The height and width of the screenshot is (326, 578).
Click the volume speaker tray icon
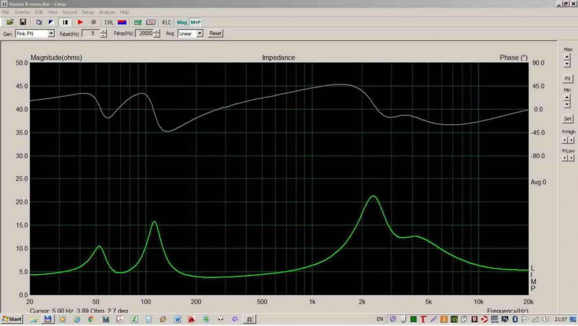point(545,319)
